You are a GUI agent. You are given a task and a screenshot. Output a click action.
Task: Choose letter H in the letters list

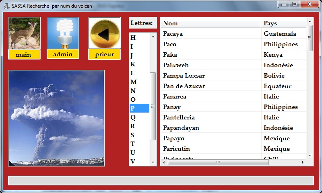click(133, 38)
